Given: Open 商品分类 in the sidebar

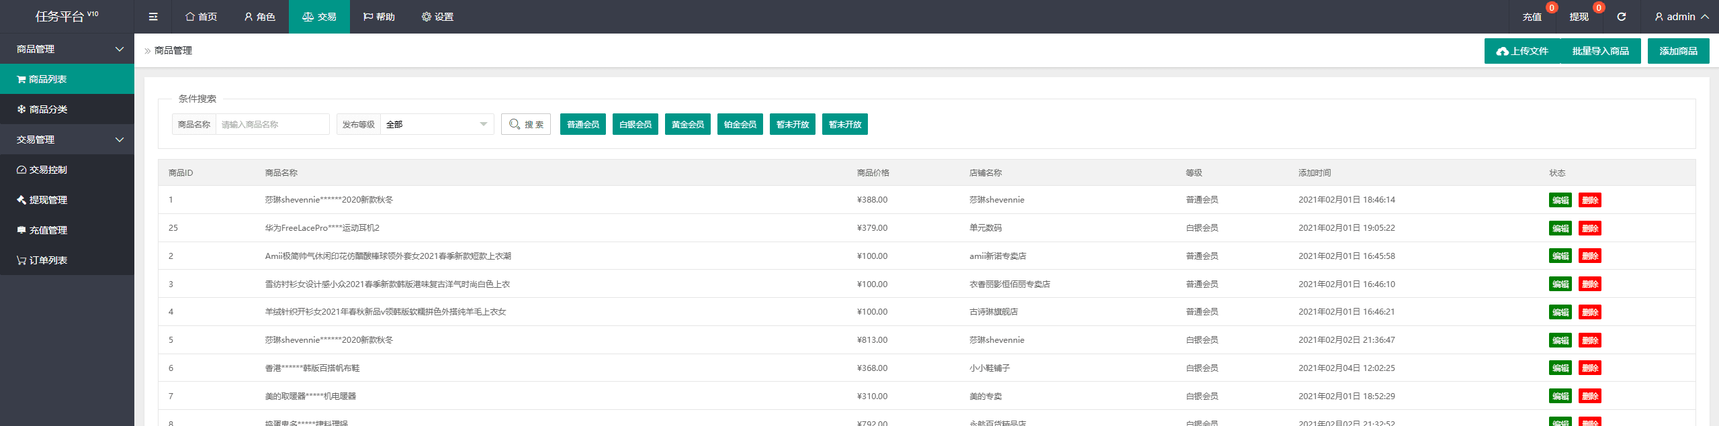Looking at the screenshot, I should pyautogui.click(x=67, y=109).
